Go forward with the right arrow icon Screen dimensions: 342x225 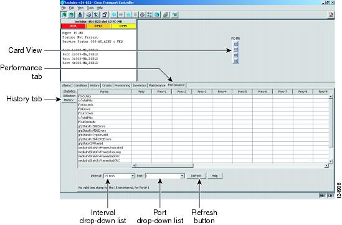[121, 14]
